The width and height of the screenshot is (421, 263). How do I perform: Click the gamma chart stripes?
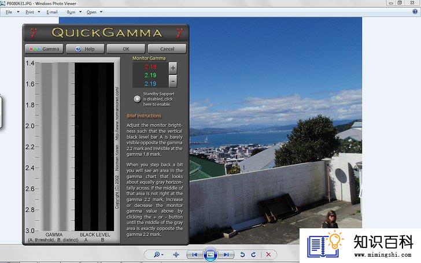(x=55, y=147)
